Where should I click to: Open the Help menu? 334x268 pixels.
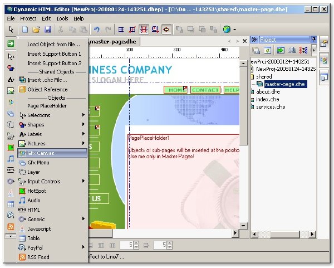pyautogui.click(x=78, y=19)
